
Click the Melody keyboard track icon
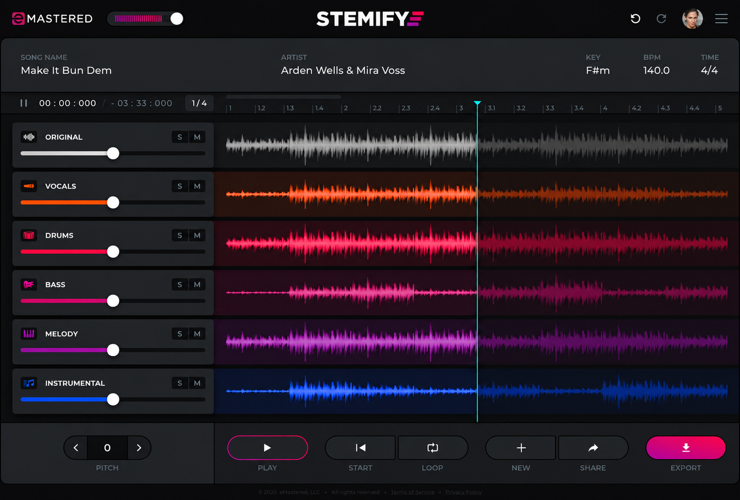(x=29, y=334)
